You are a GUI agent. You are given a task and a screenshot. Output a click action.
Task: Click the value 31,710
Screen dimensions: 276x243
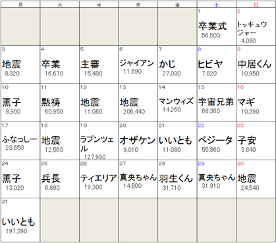click(x=172, y=188)
